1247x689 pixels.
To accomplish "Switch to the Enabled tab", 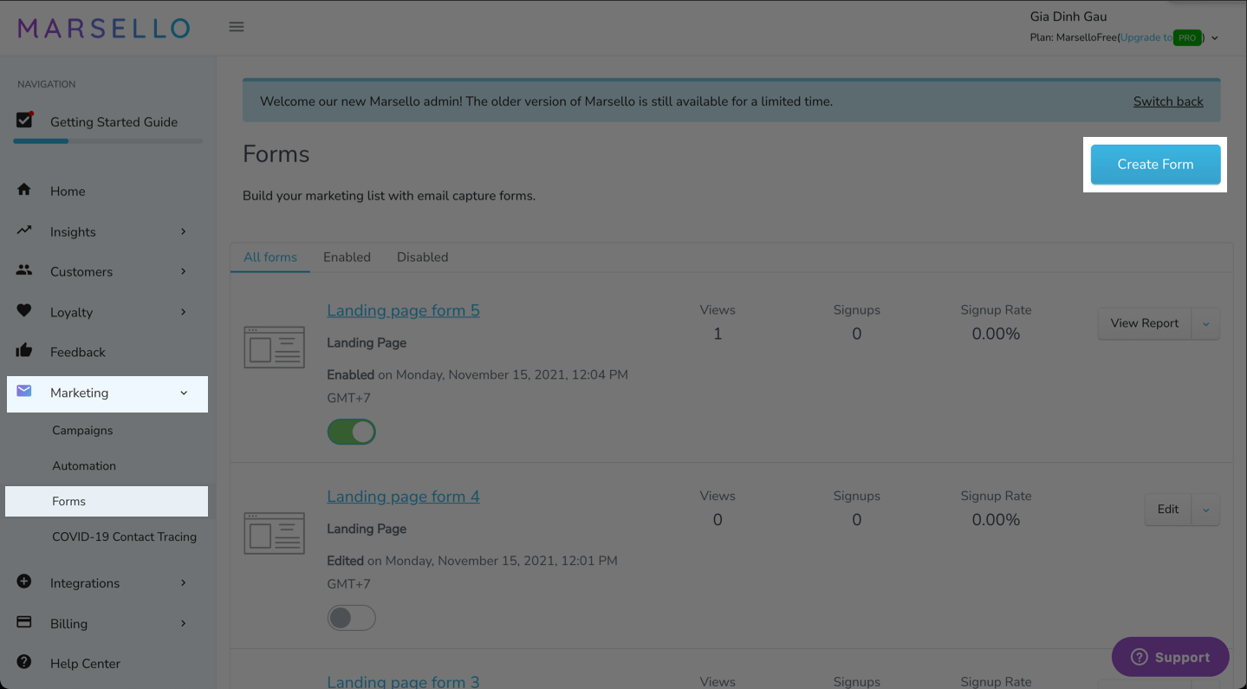I will click(347, 257).
